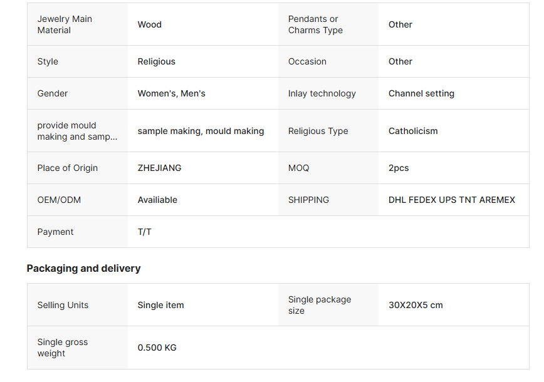Click the 'Jewelry Main Material' label cell
The height and width of the screenshot is (382, 544).
65,24
